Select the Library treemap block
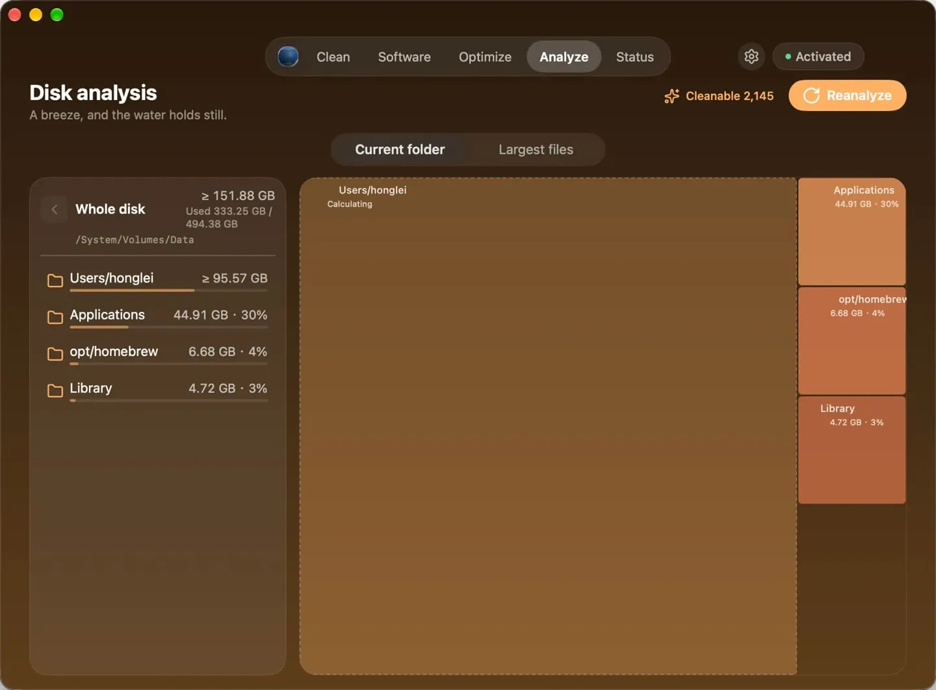The image size is (936, 690). point(851,450)
